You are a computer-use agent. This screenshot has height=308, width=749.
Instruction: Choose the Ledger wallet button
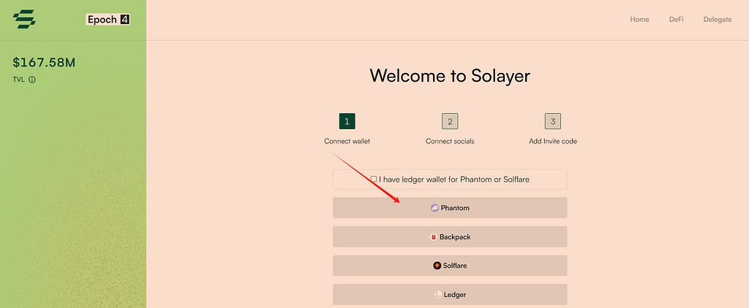tap(450, 295)
